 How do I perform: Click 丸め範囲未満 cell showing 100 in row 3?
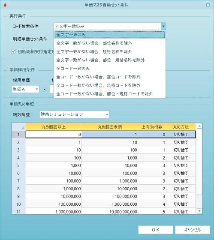(110, 150)
